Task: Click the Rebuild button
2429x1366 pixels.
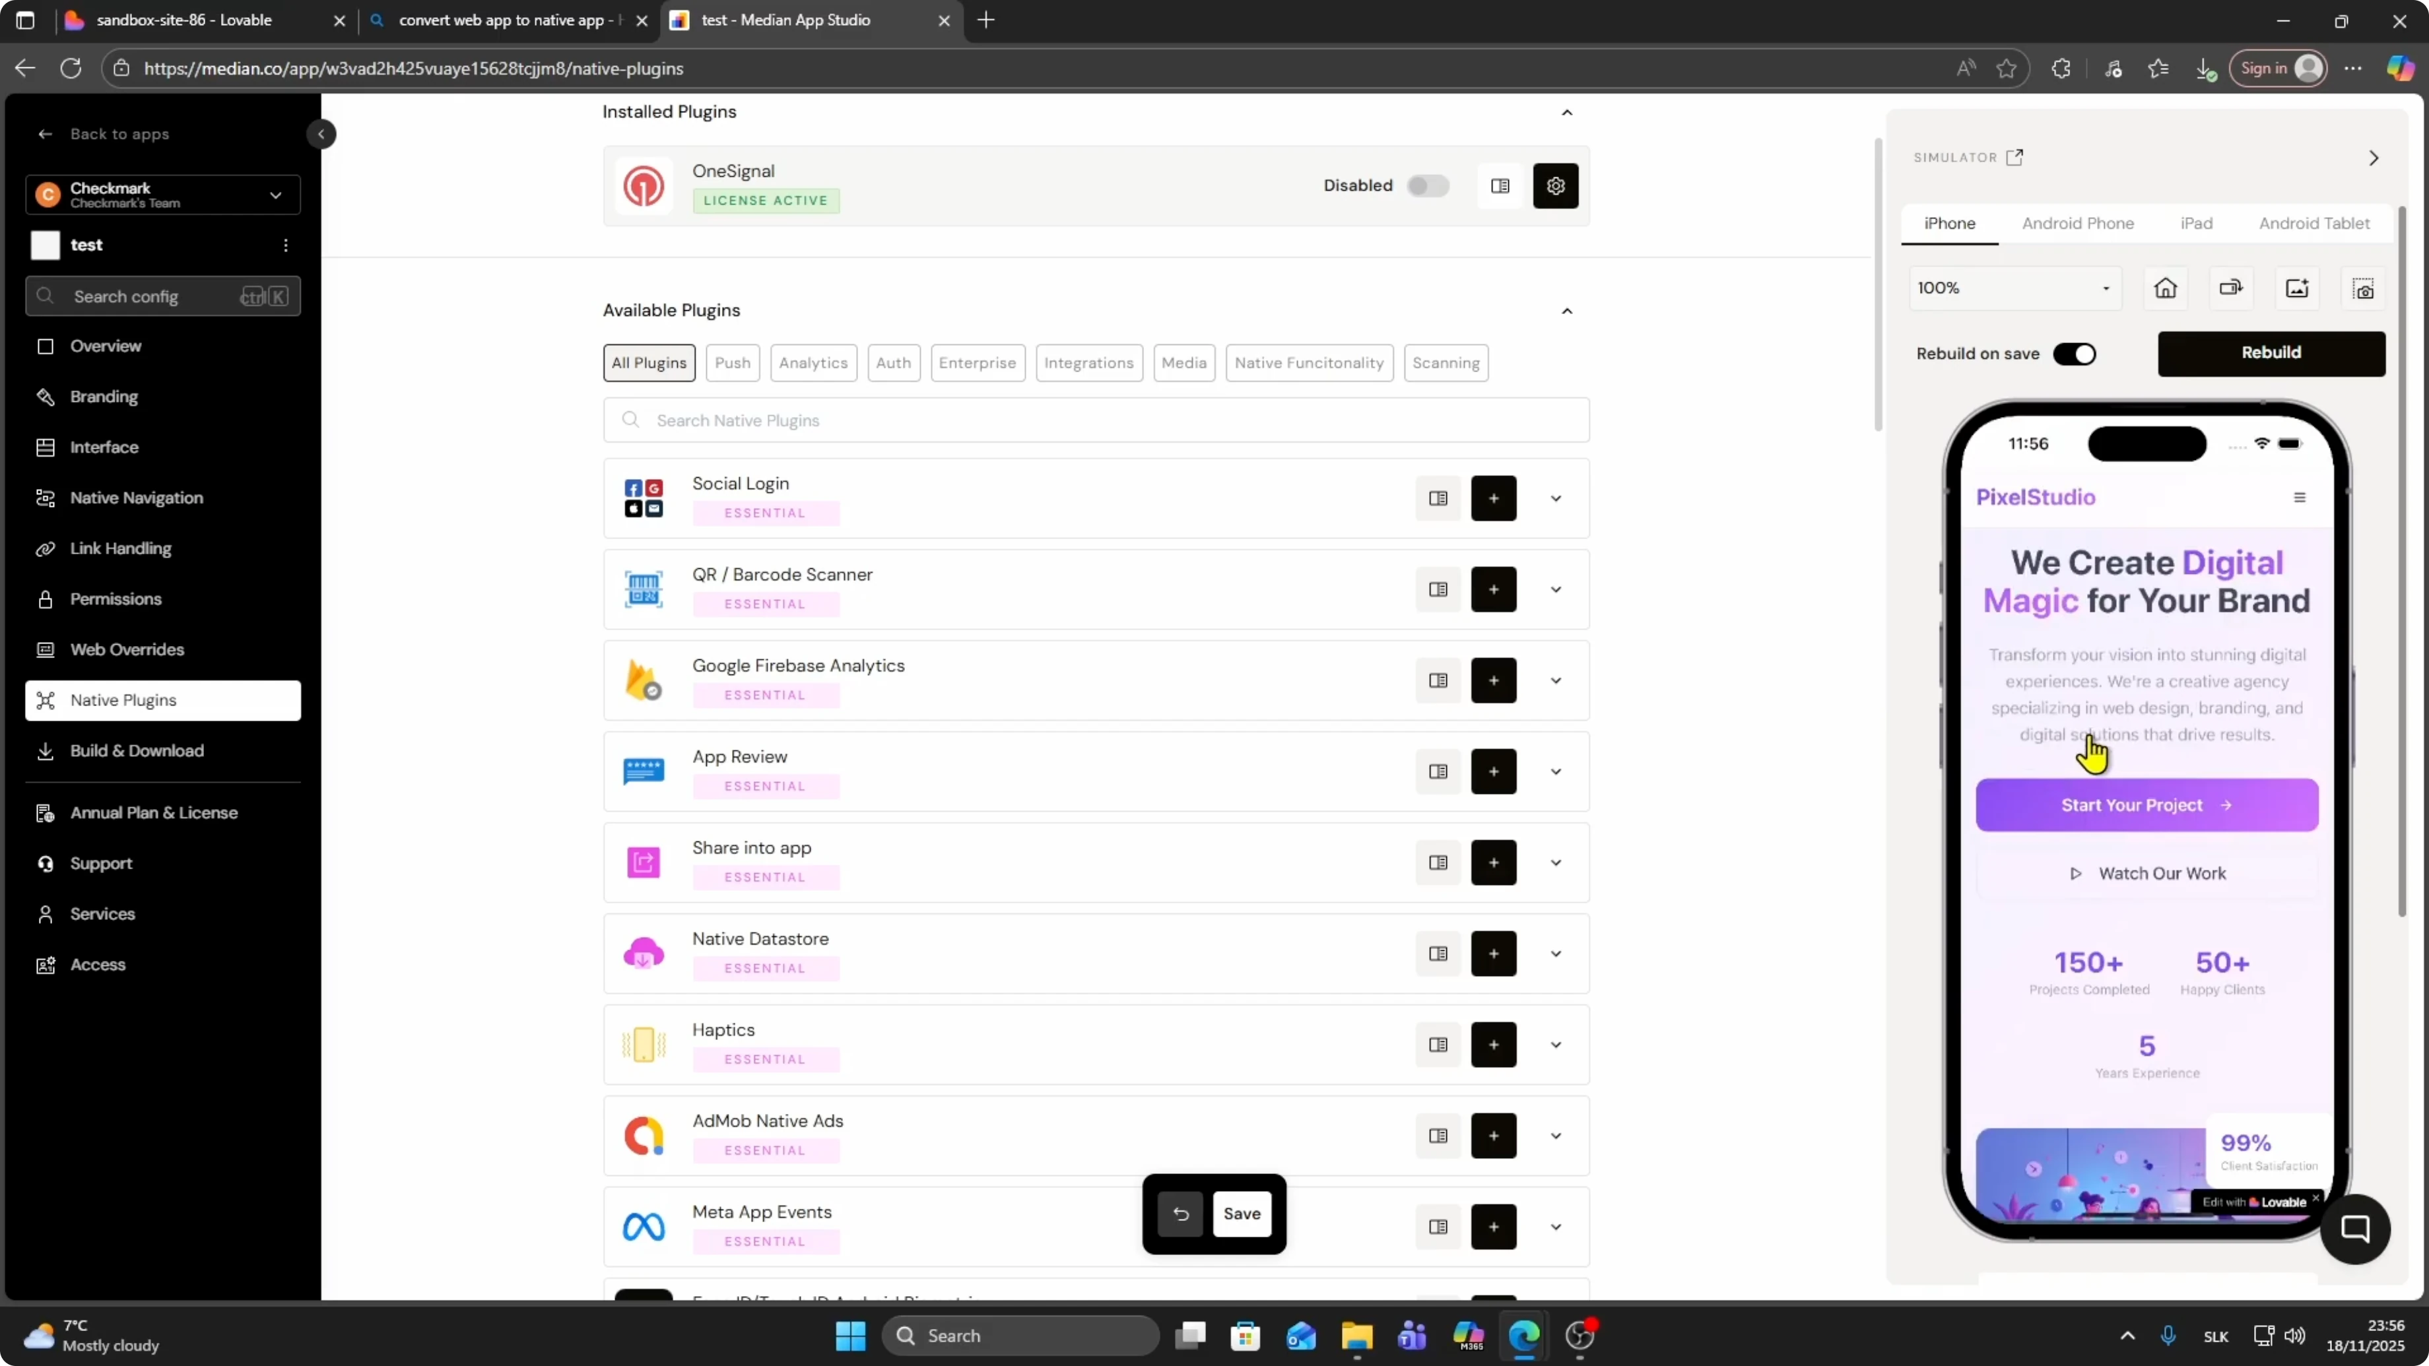Action: coord(2271,352)
